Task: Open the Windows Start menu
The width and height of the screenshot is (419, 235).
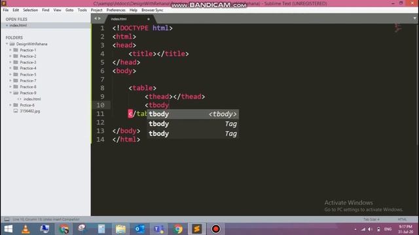Action: click(9, 229)
